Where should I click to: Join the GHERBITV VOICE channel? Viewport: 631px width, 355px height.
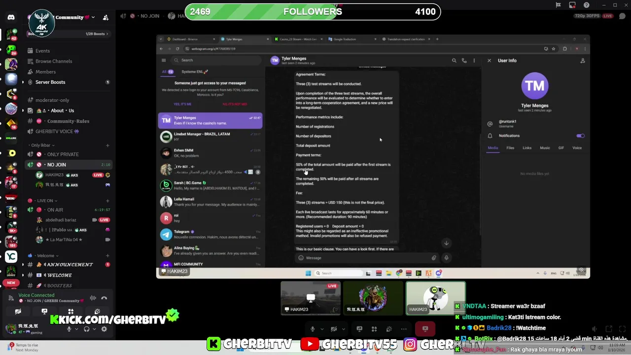69,132
